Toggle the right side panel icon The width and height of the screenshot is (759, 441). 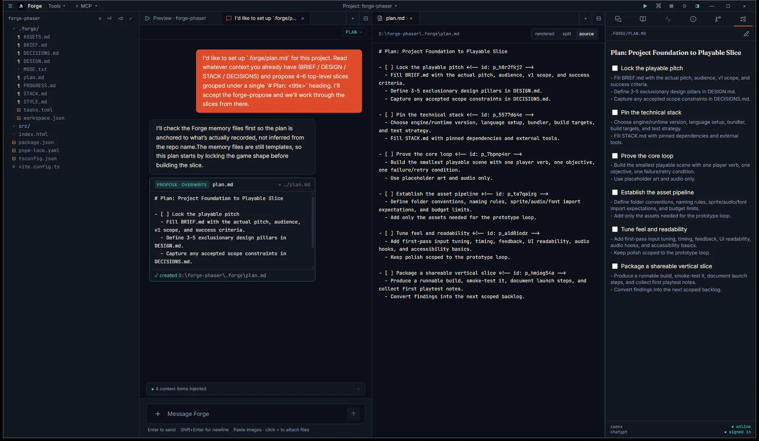click(x=697, y=6)
